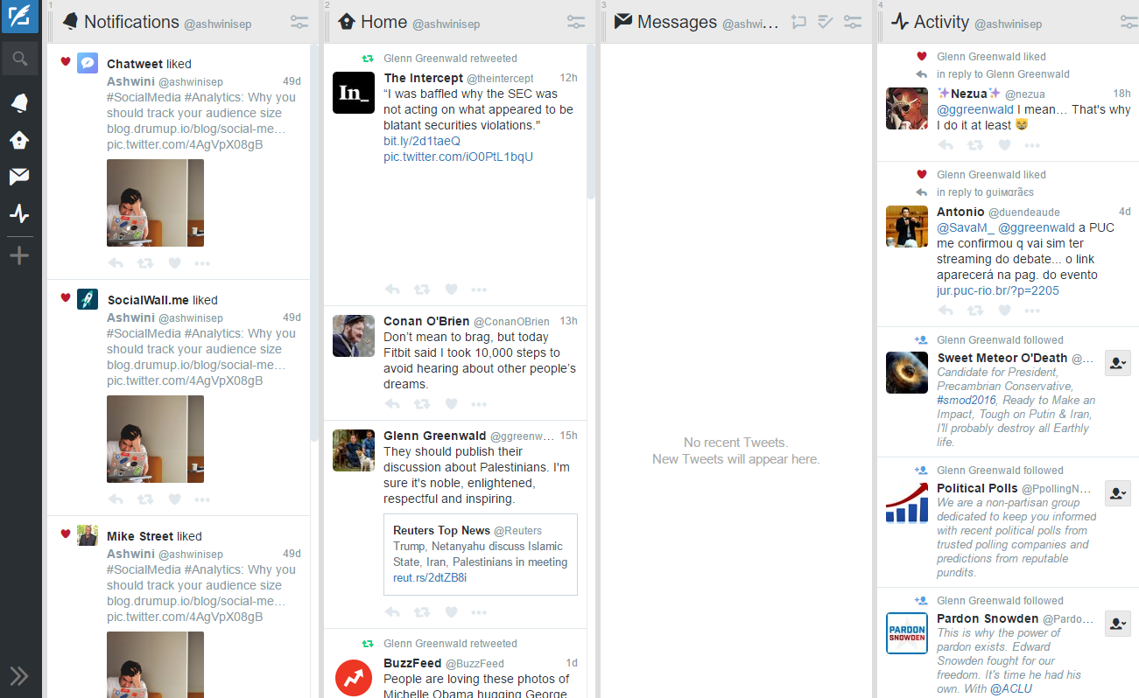Open the @ACLU mention link
Image resolution: width=1139 pixels, height=698 pixels.
[1011, 689]
